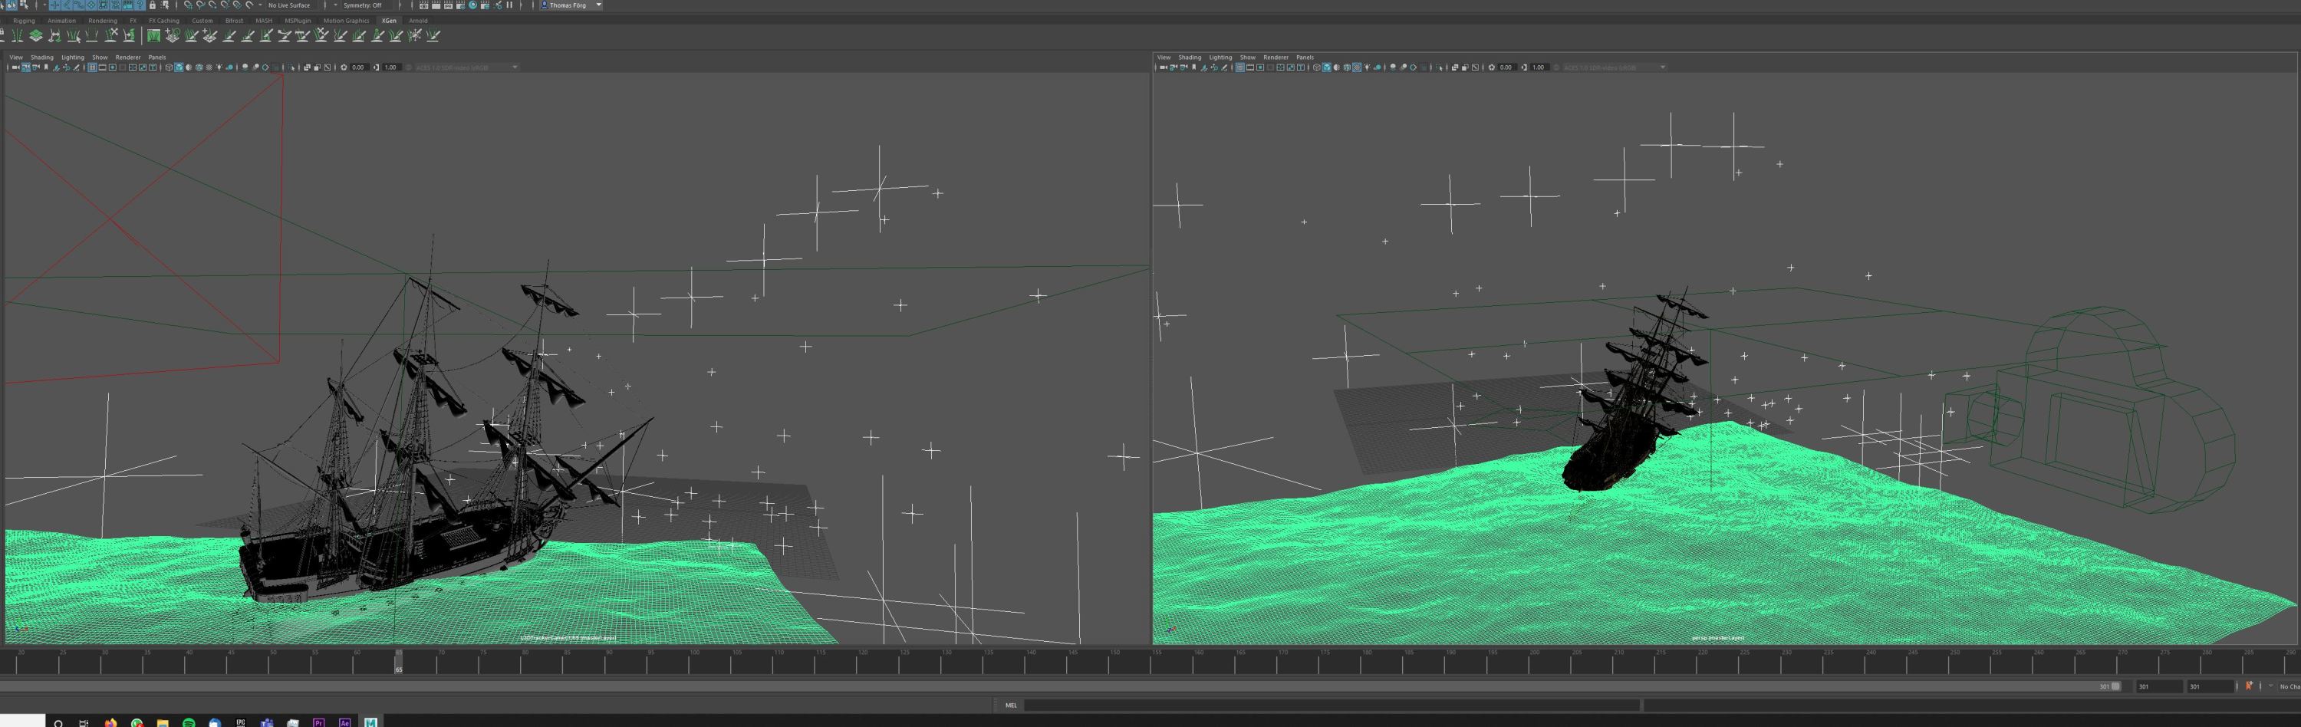Image resolution: width=2301 pixels, height=727 pixels.
Task: Click gamma value field in right viewport
Action: (x=1538, y=67)
